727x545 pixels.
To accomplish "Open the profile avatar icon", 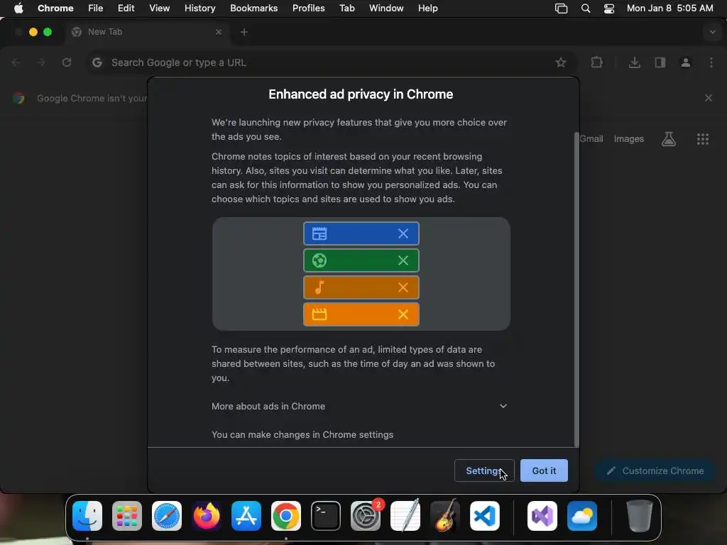I will pos(686,62).
